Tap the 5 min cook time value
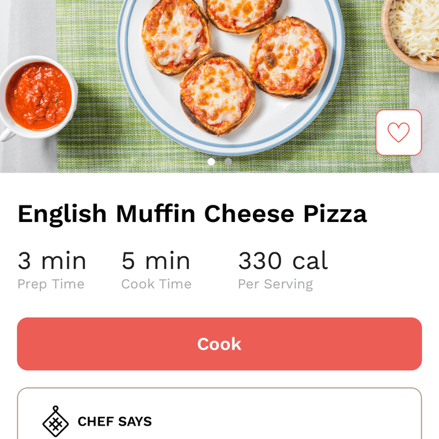The height and width of the screenshot is (439, 439). tap(155, 261)
